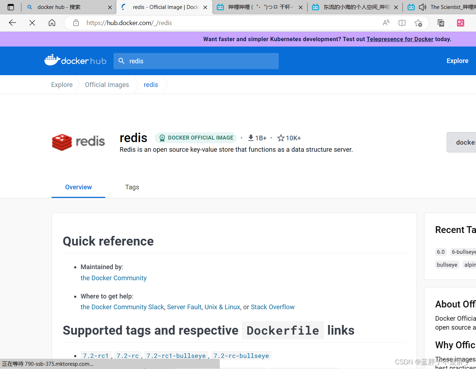Close the 东流的小海 bilibili tab
Viewport: 476px width, 369px height.
(396, 7)
